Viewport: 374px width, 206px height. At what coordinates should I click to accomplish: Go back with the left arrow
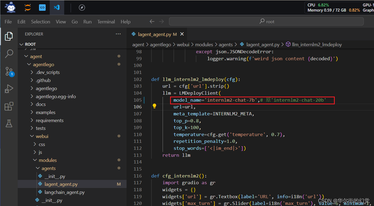[152, 22]
